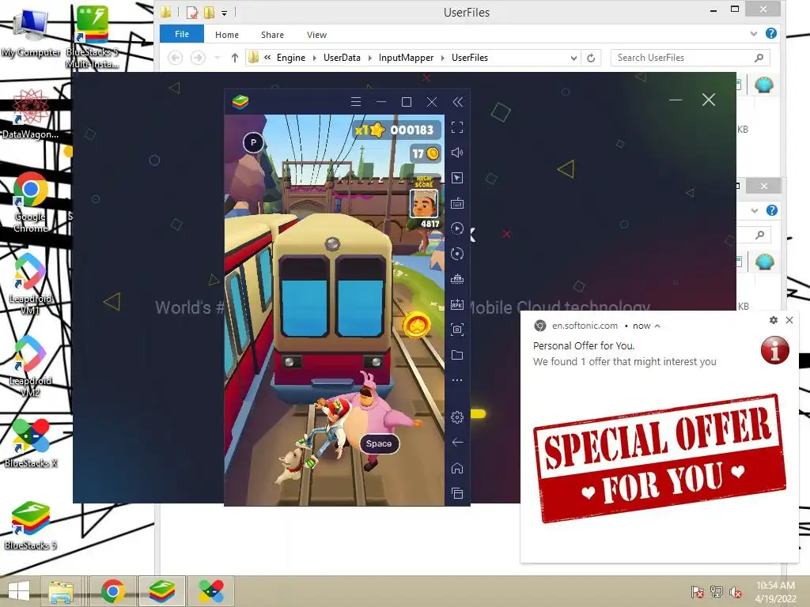Open the View ribbon tab

coord(316,35)
